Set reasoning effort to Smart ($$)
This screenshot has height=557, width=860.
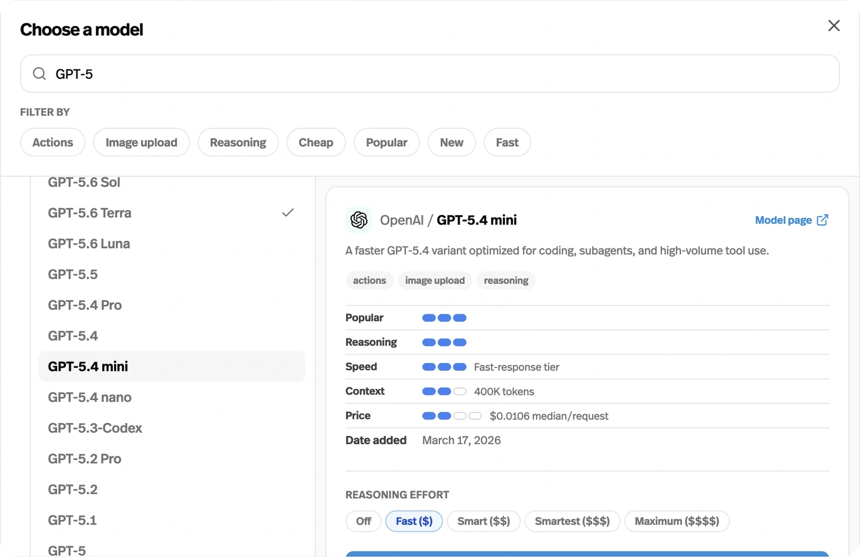tap(483, 521)
